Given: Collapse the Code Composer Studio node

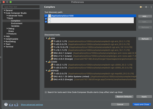Looking at the screenshot, I should [x=5, y=13].
